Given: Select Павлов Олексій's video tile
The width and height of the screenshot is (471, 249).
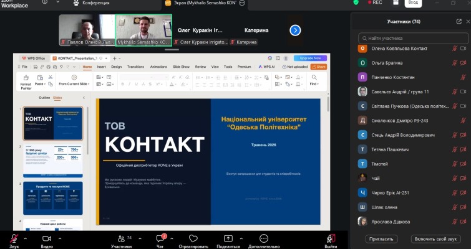Looking at the screenshot, I should 87,30.
